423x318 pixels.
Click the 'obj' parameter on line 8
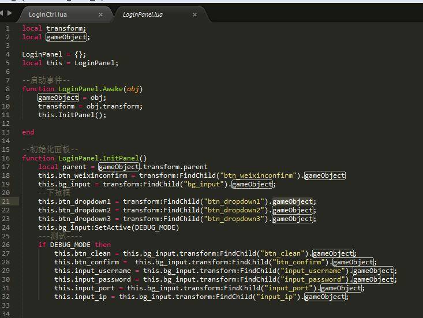click(x=133, y=89)
